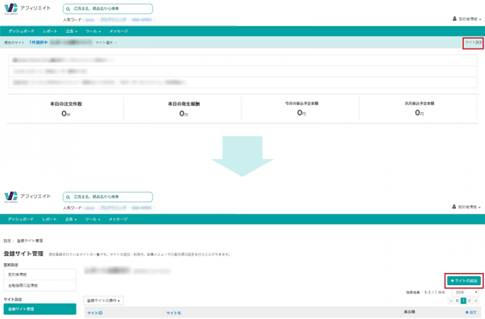Select page 1 in the pagination
This screenshot has height=319, width=485.
(x=463, y=300)
